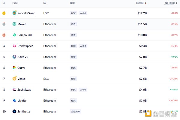Click the DEX tag on the Curve row
The height and width of the screenshot is (120, 180).
(73, 68)
